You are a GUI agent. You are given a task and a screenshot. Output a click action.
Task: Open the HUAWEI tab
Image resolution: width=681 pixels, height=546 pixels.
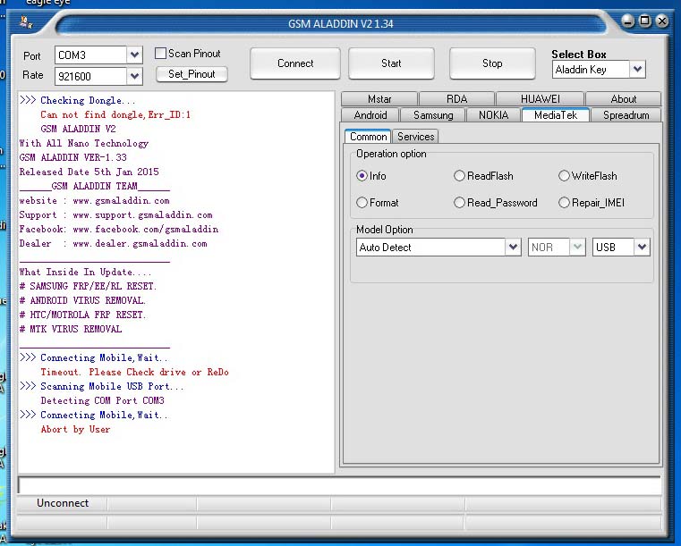[541, 99]
